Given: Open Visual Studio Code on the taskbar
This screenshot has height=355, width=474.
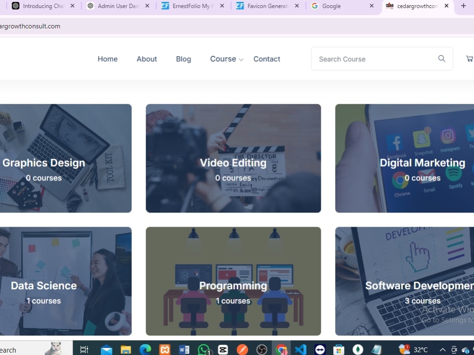Looking at the screenshot, I should click(x=301, y=350).
